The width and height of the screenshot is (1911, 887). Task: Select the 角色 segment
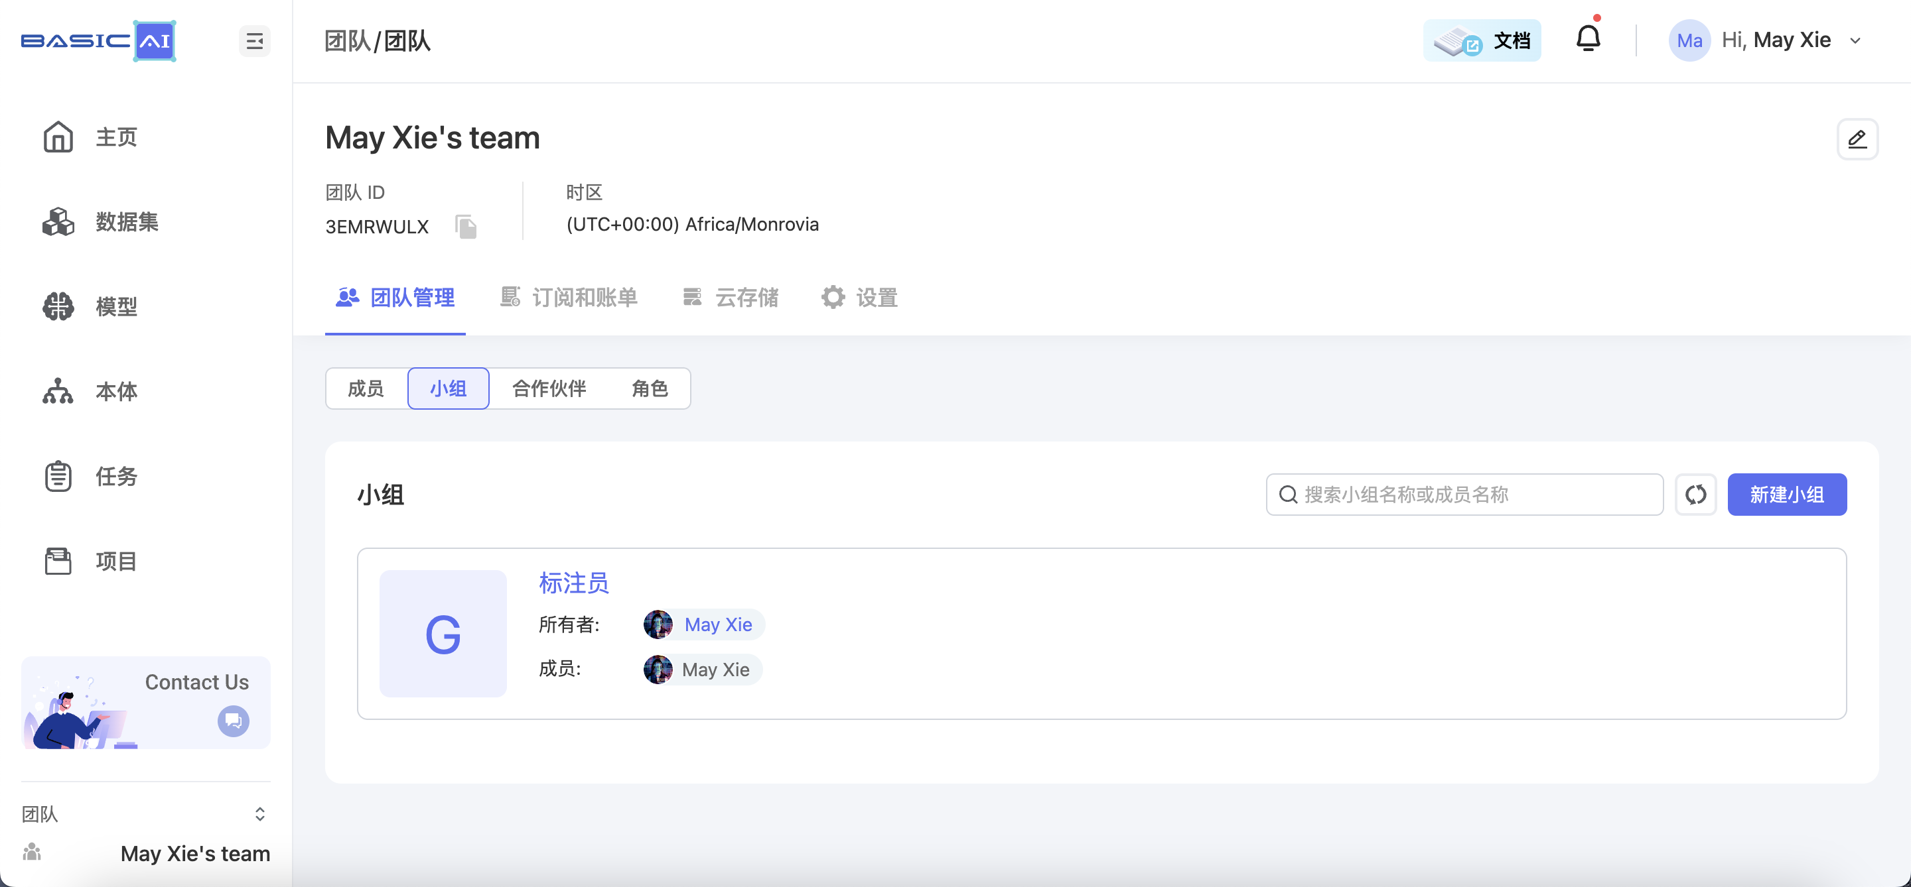pos(650,388)
